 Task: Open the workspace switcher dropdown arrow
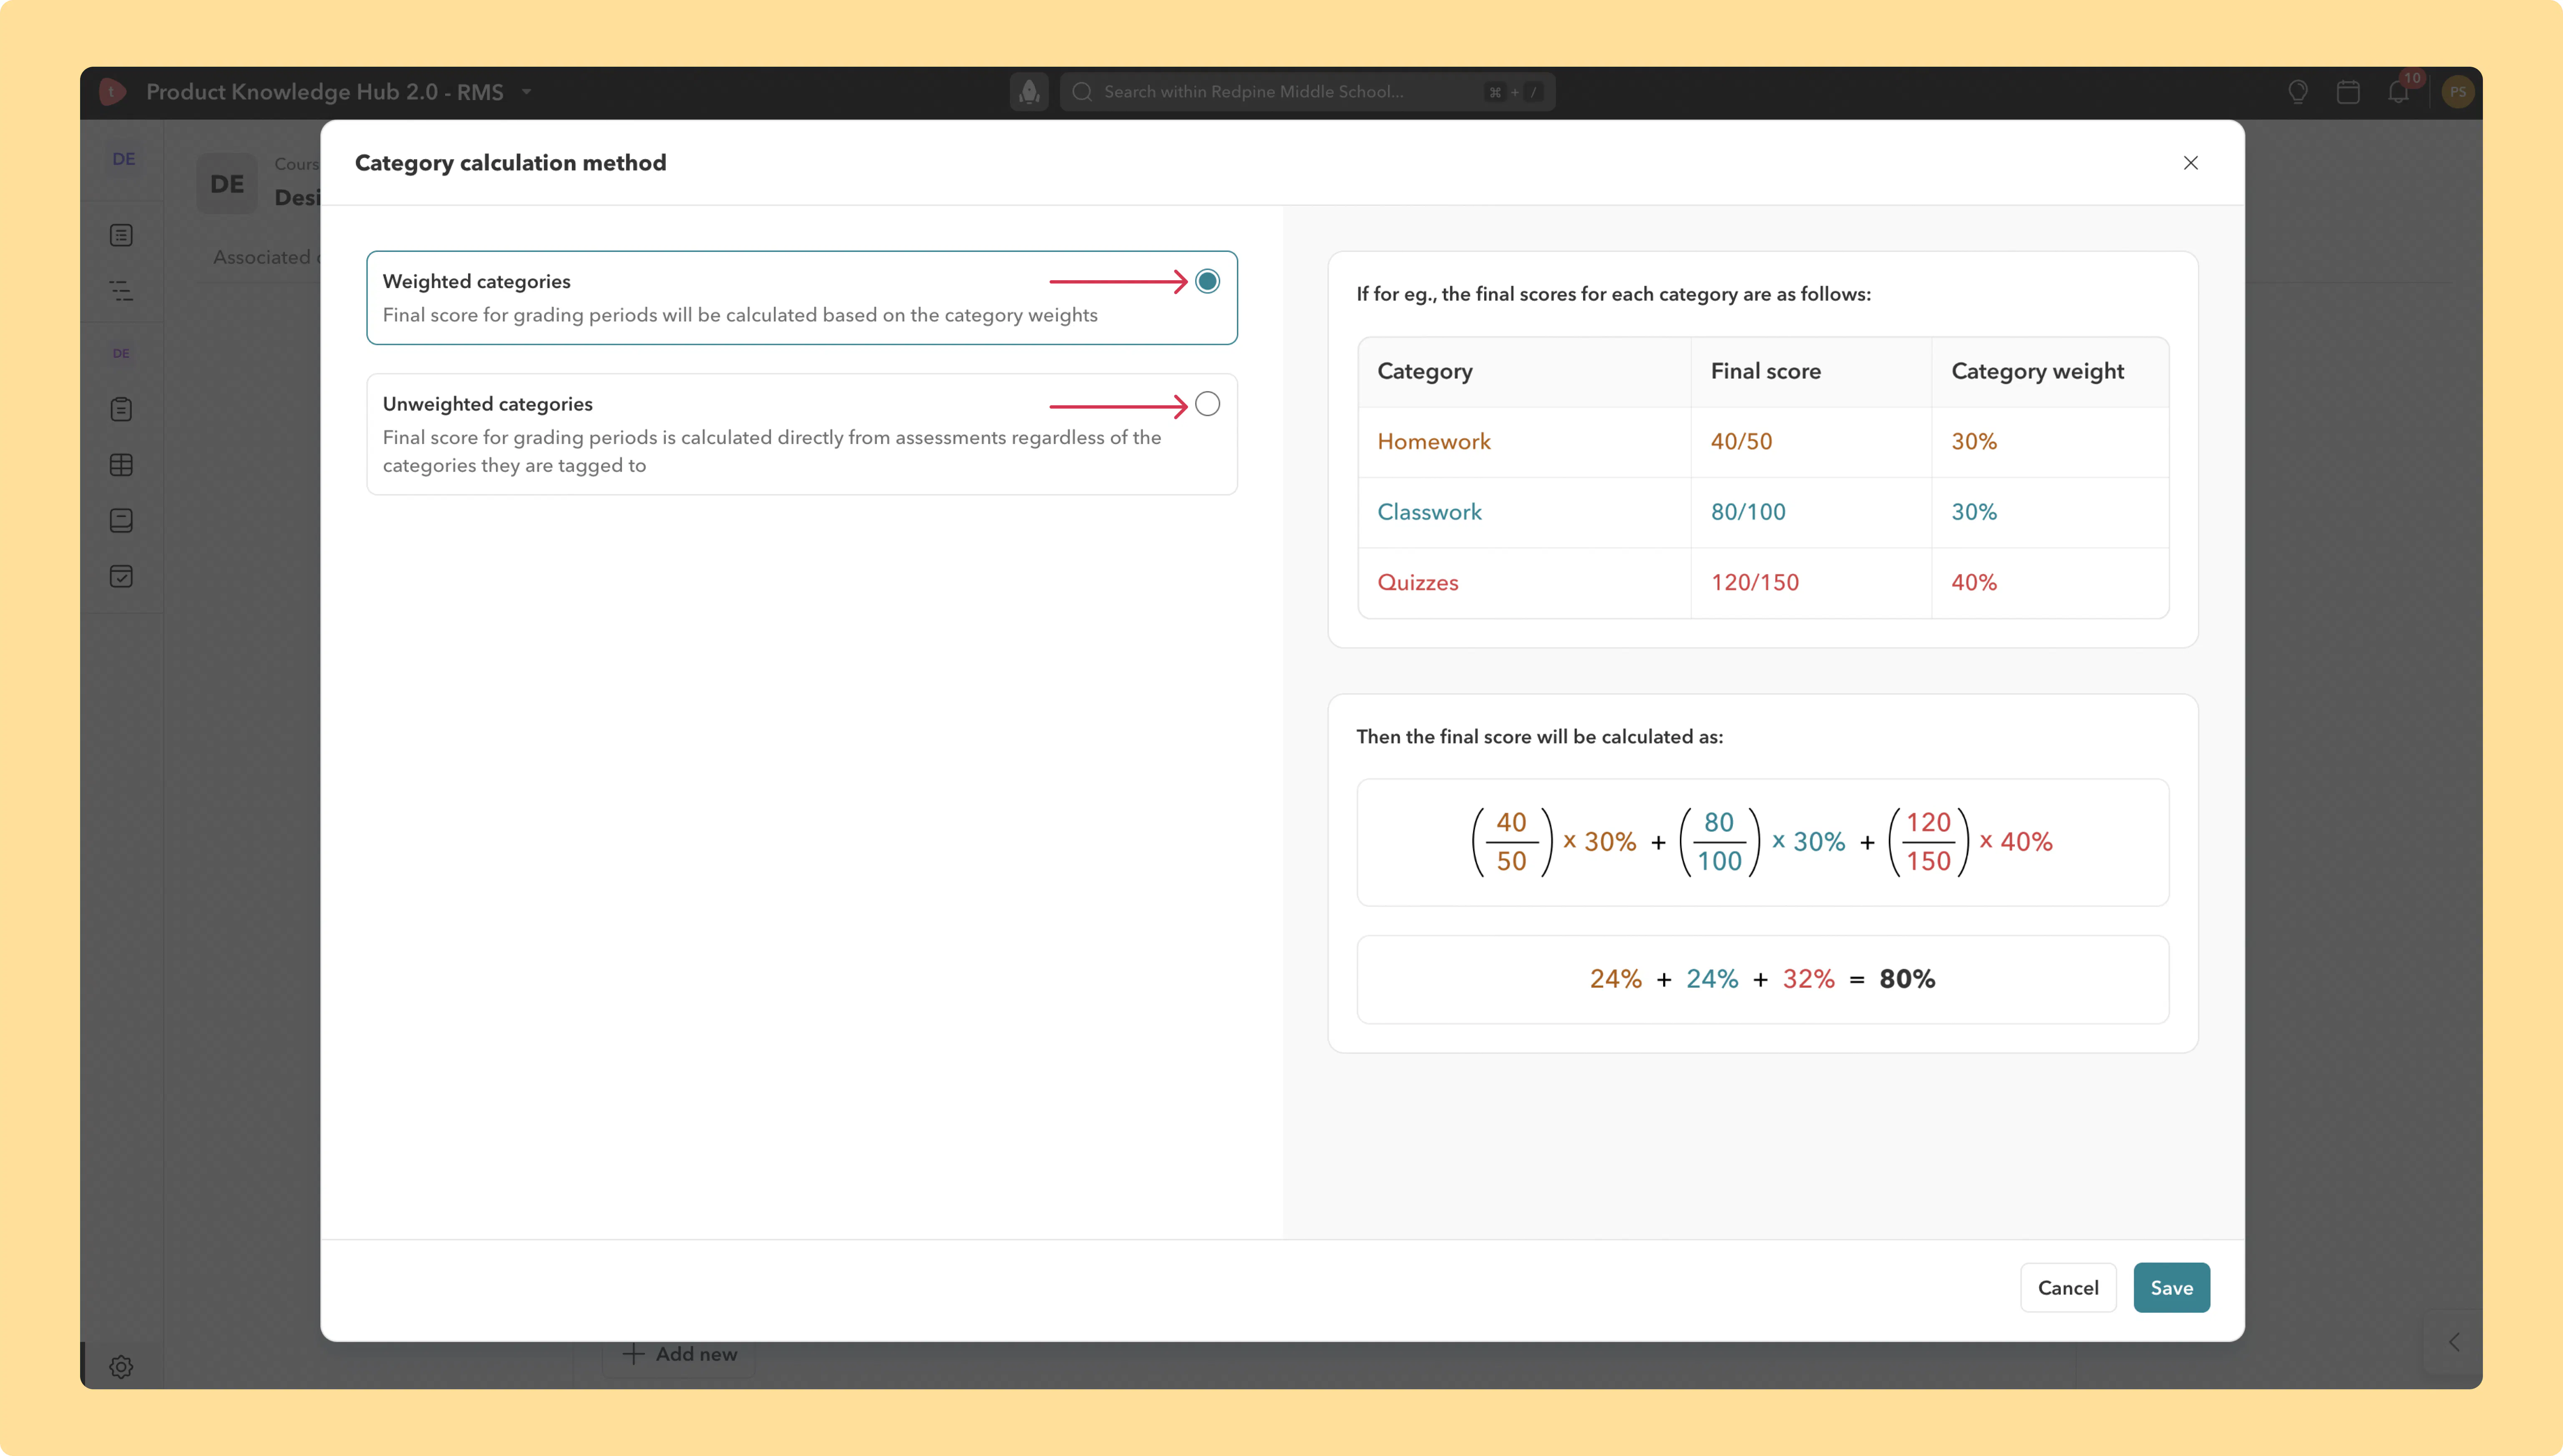[x=526, y=92]
